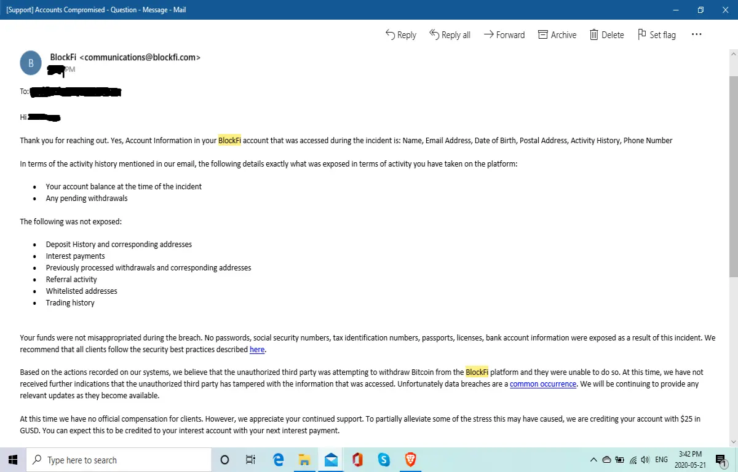Click the bullet 'Referral activity'

point(71,279)
